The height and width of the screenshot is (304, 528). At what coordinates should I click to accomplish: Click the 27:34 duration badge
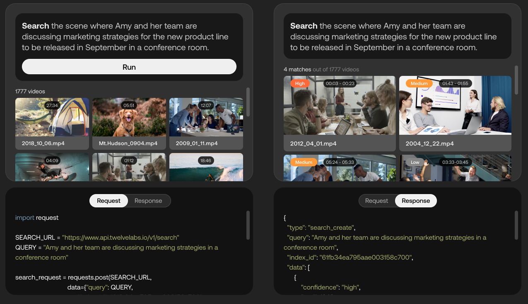point(52,105)
